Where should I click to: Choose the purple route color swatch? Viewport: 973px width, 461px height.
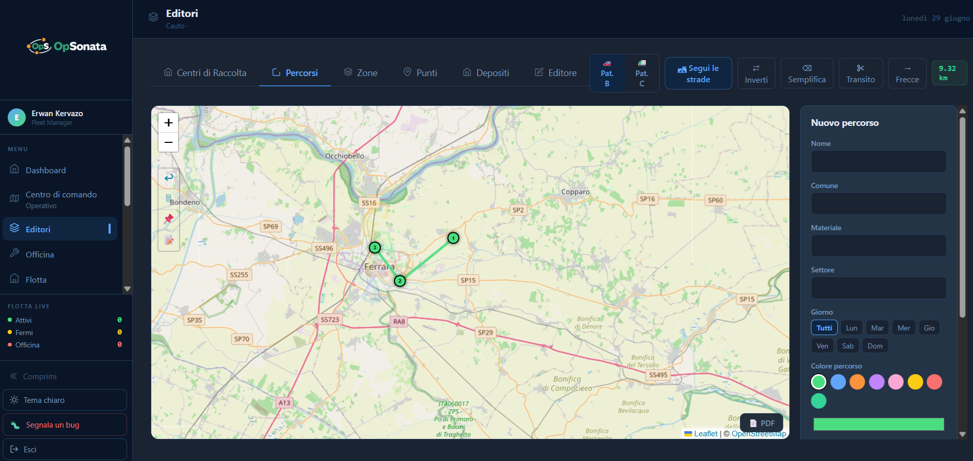(x=876, y=382)
